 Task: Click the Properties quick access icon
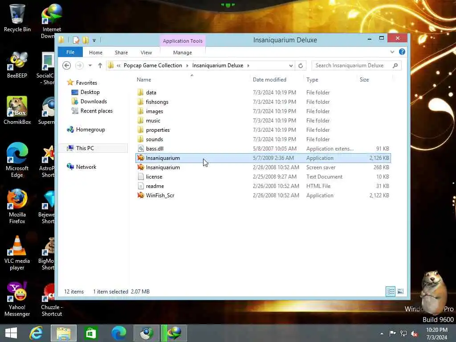pyautogui.click(x=76, y=40)
